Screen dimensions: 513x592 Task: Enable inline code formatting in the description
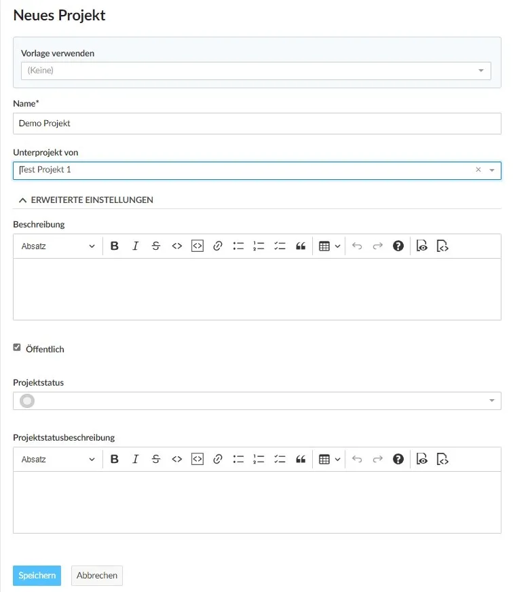pos(177,246)
